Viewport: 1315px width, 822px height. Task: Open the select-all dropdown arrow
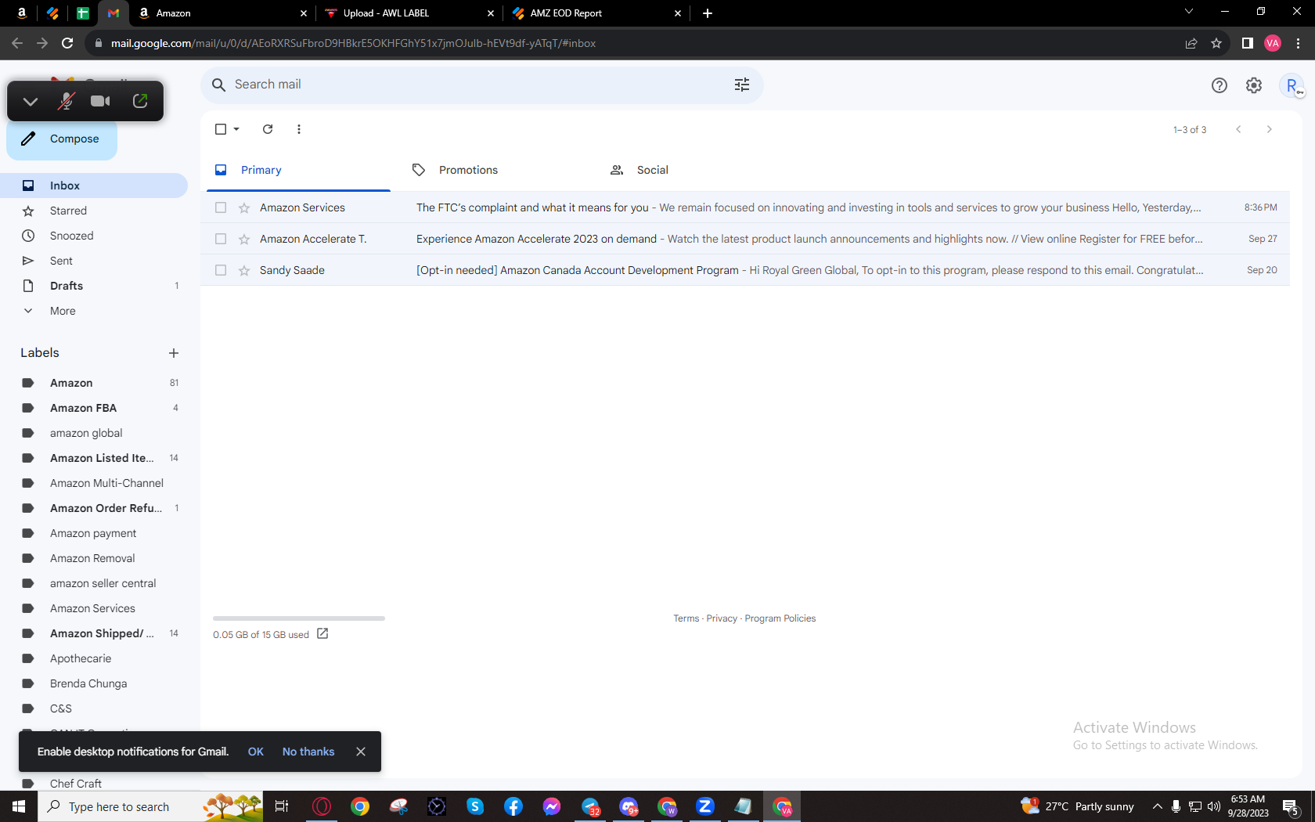[x=236, y=129]
